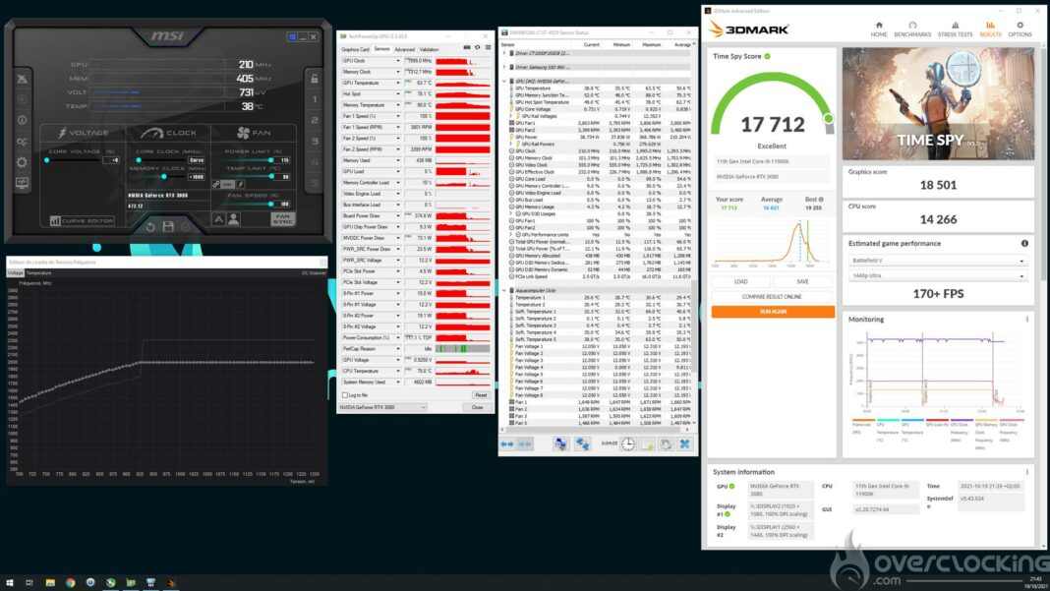Screen dimensions: 1050x591
Task: Adjust the Power Limit slider handle
Action: [x=270, y=160]
